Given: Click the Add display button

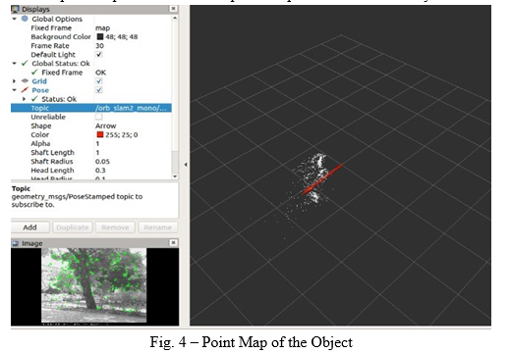Looking at the screenshot, I should point(30,228).
